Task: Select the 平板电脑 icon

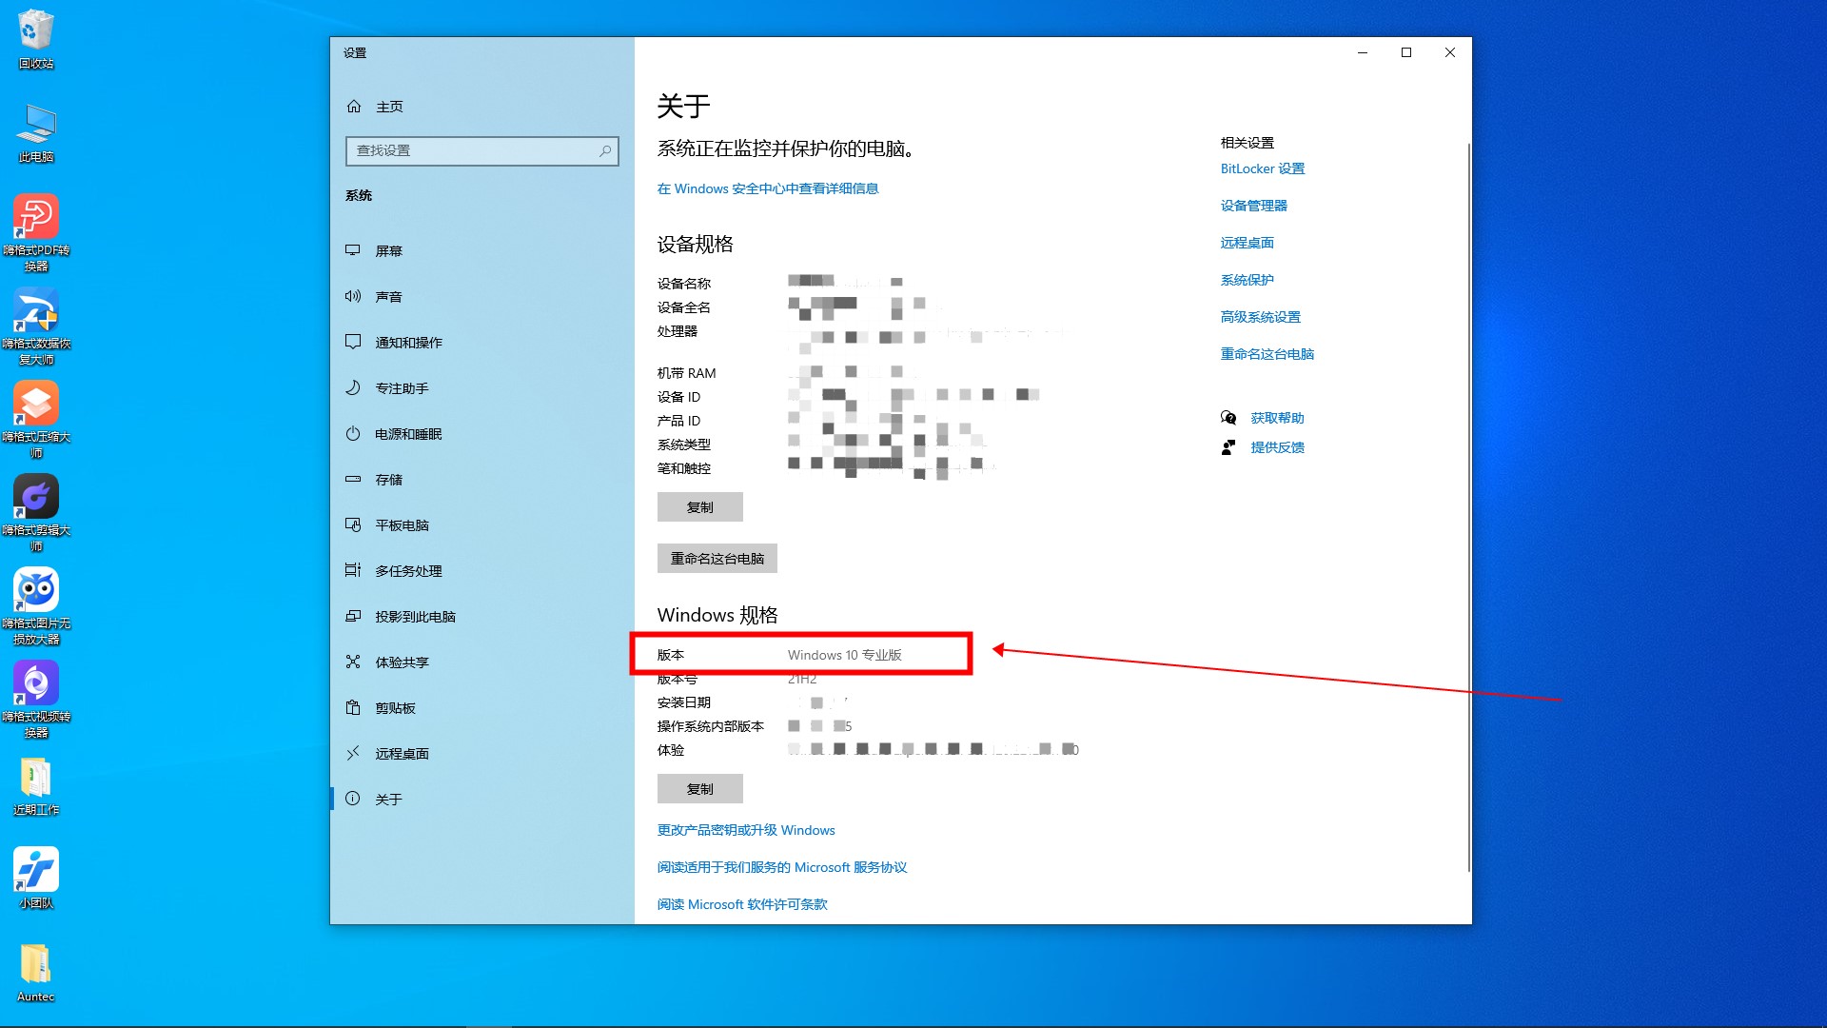Action: (353, 524)
